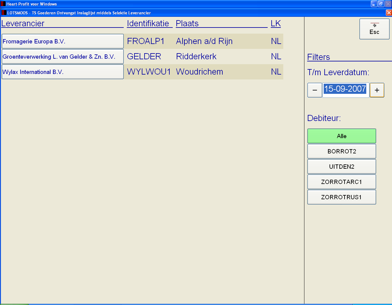Click the LK column header
The image size is (392, 305).
tap(276, 24)
